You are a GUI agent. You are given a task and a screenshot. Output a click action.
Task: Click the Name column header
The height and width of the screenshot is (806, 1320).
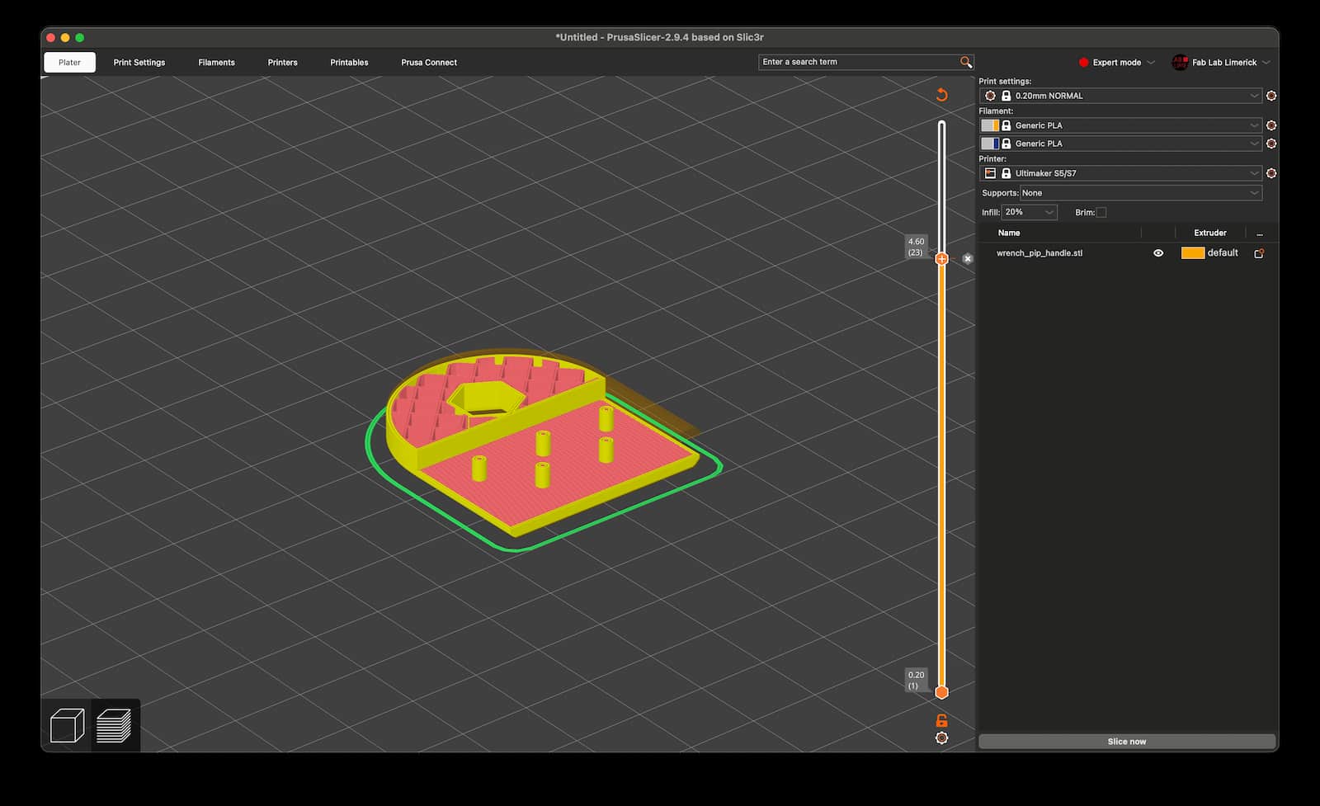click(x=1009, y=233)
